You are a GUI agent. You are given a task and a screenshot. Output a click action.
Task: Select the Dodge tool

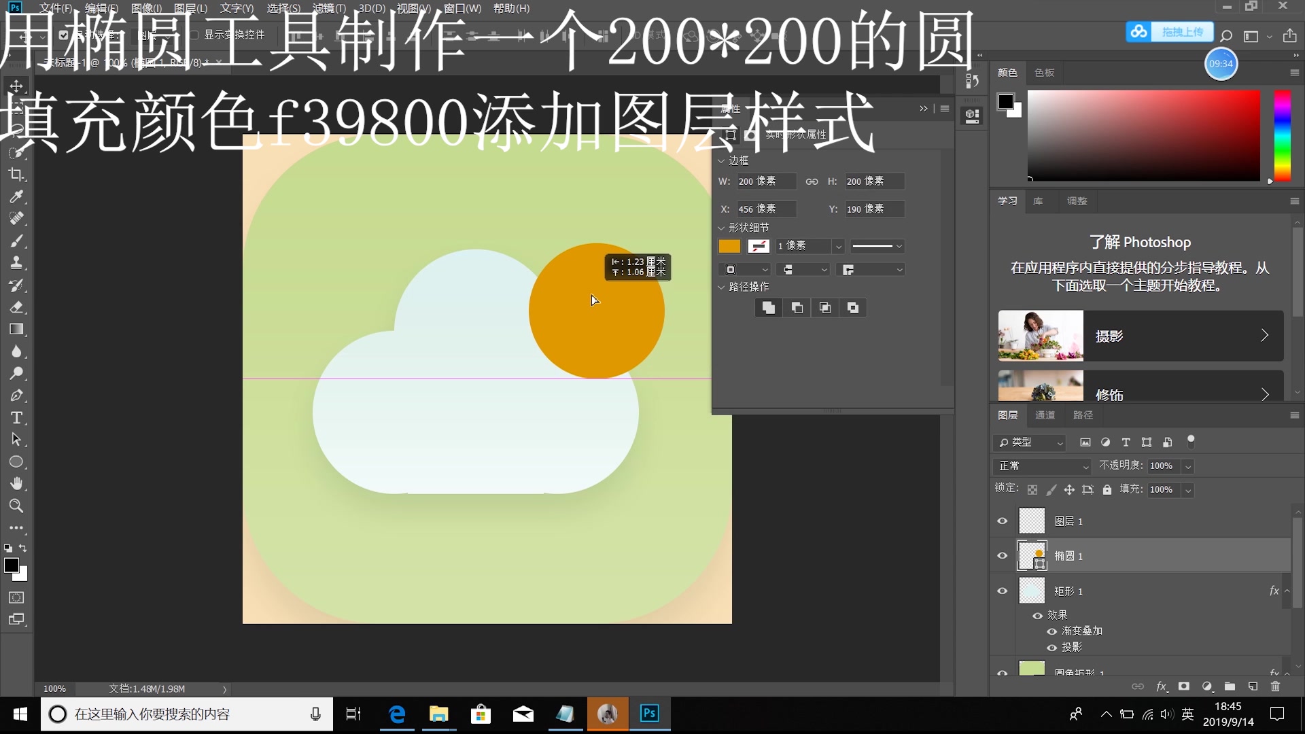(16, 374)
